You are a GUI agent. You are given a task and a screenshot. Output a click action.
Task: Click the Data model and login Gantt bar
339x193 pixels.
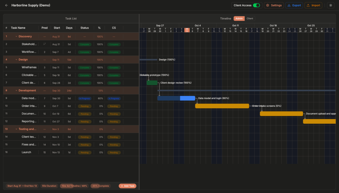click(176, 98)
